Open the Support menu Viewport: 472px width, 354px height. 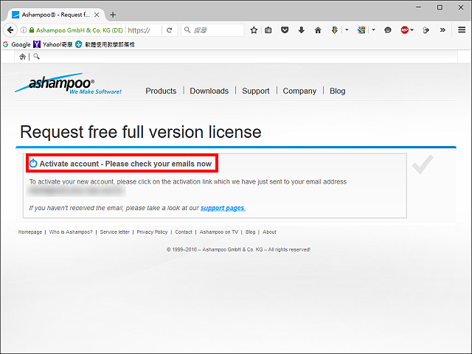[256, 91]
